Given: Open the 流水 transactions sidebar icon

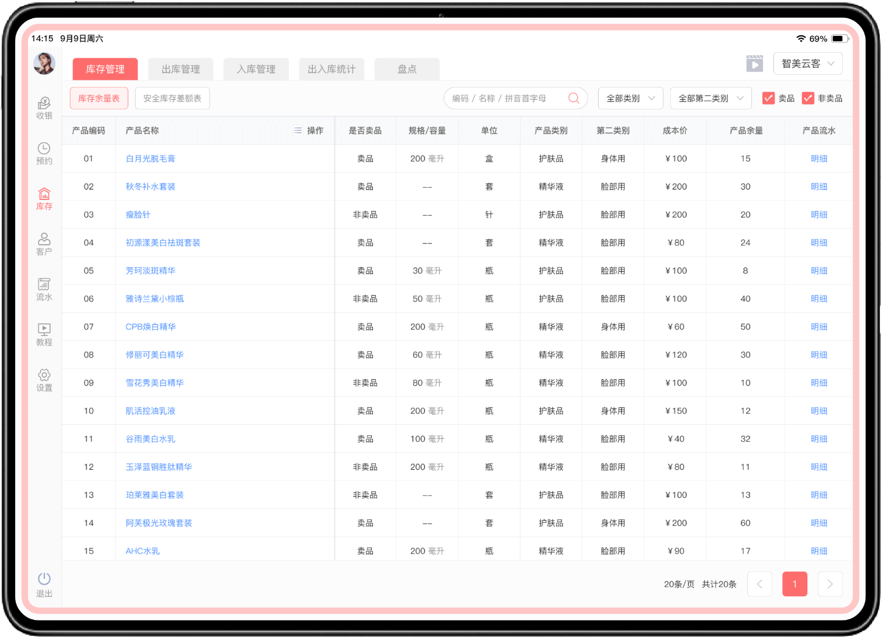Looking at the screenshot, I should coord(44,285).
